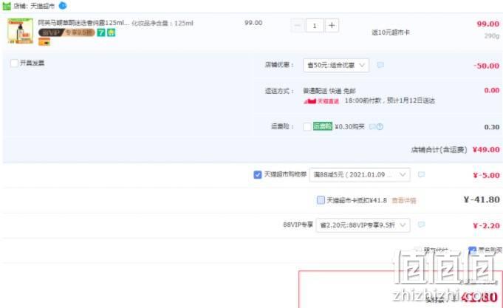503x308 pixels.
Task: Tick the invoice (开具发票) checkbox
Action: pyautogui.click(x=14, y=63)
